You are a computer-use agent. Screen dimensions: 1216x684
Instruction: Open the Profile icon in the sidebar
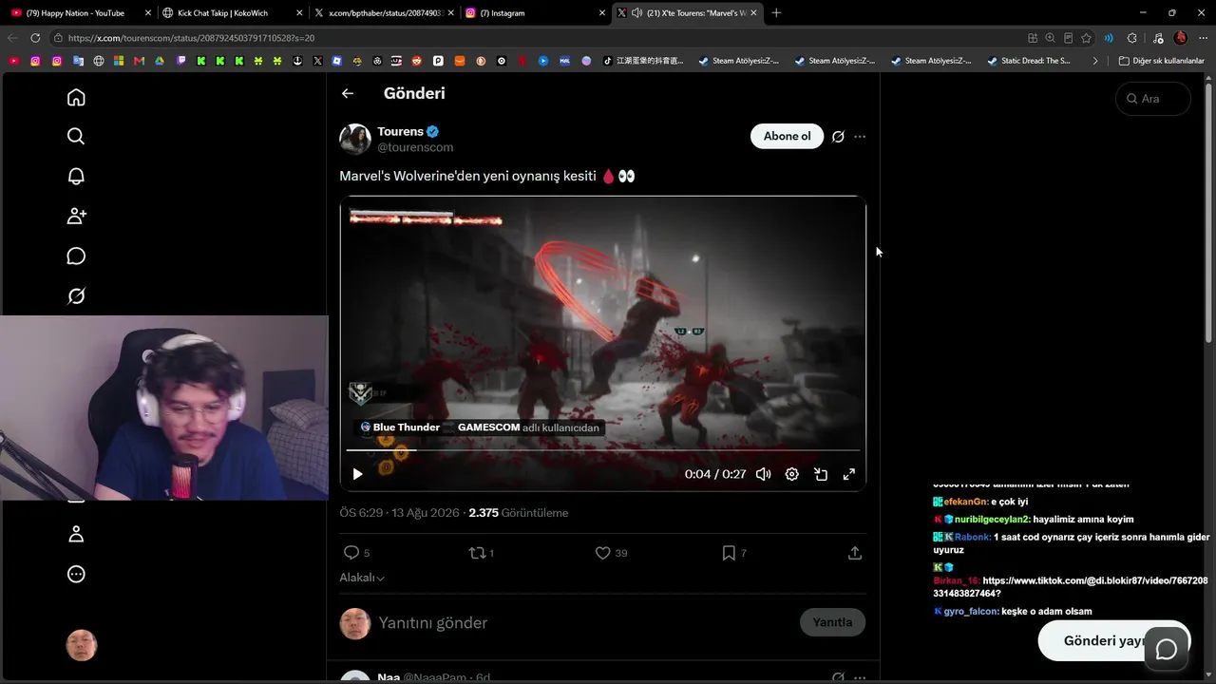click(76, 534)
